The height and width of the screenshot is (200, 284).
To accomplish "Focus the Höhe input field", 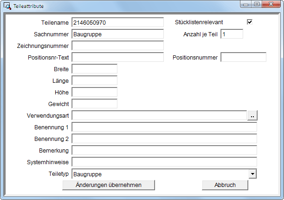I will (94, 92).
